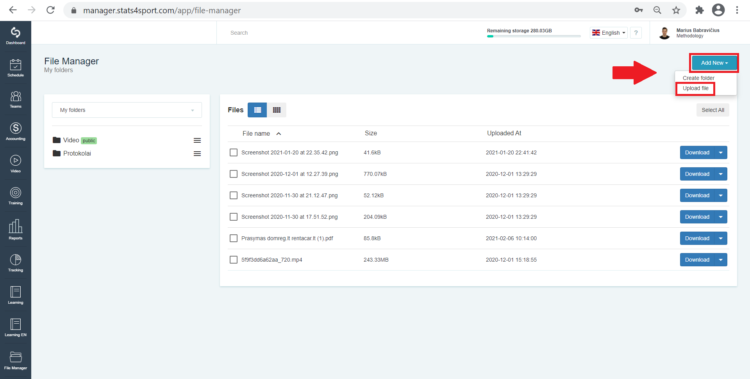Check the 5f9f3dd6a62aa_720.mp4 file checkbox
This screenshot has width=750, height=379.
click(234, 260)
